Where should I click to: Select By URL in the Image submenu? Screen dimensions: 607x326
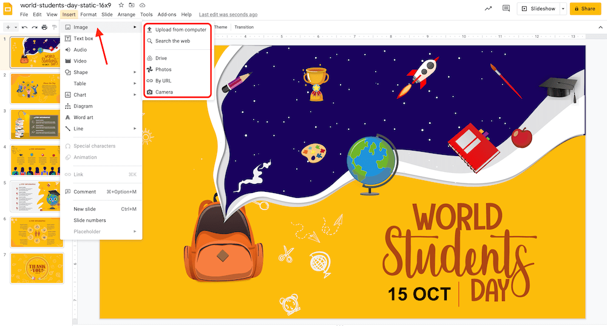[x=163, y=81]
